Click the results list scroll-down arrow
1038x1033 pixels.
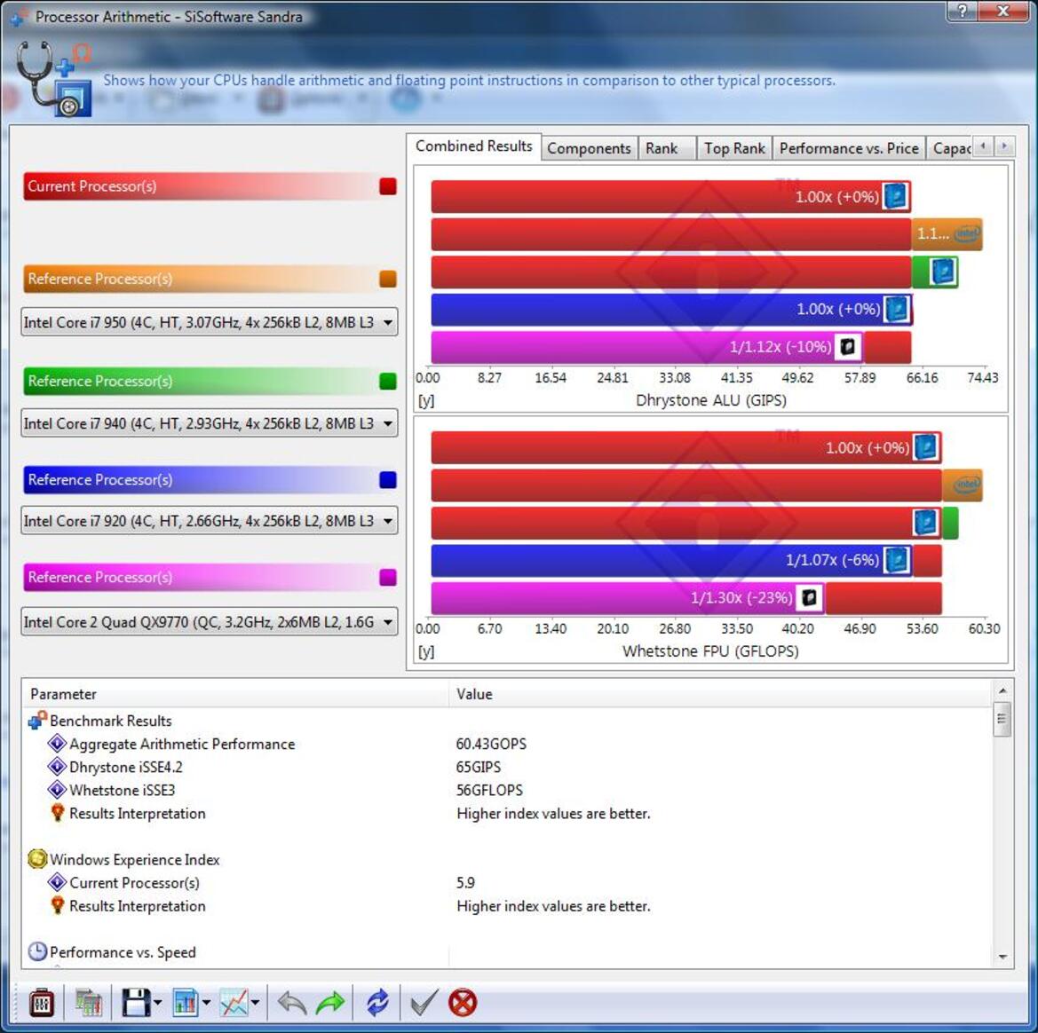pos(1002,957)
